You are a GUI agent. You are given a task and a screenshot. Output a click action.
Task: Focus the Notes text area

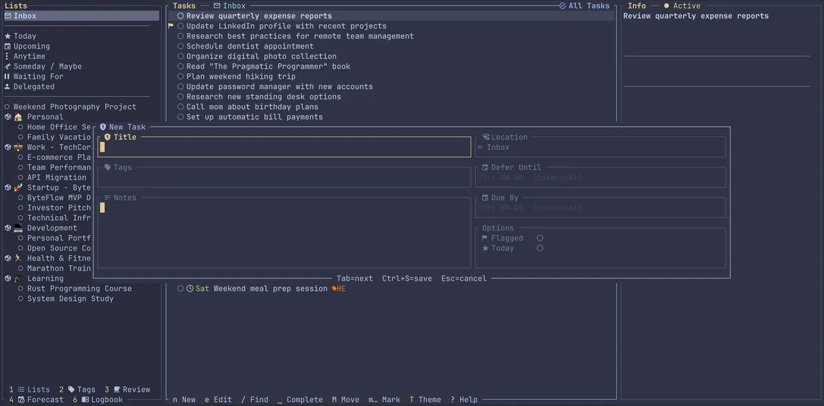tap(284, 234)
